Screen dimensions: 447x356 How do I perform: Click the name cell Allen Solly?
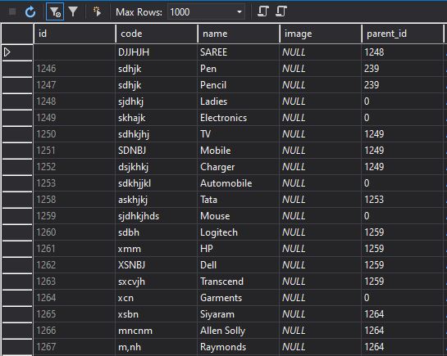[x=239, y=331]
